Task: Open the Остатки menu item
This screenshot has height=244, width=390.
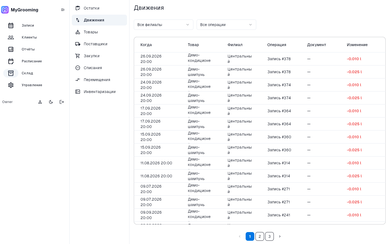Action: [99, 8]
